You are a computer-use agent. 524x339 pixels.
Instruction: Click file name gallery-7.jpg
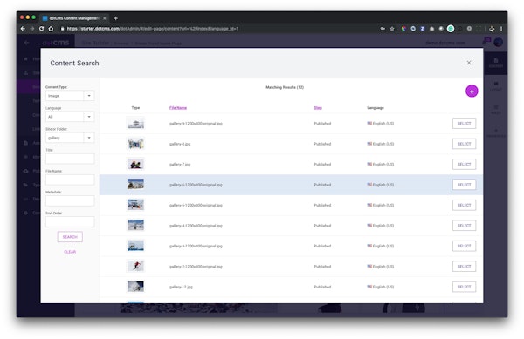[x=180, y=165]
